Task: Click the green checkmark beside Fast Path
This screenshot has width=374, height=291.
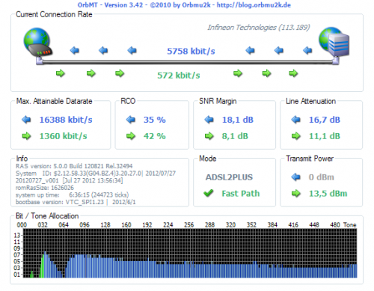Action: [x=209, y=193]
